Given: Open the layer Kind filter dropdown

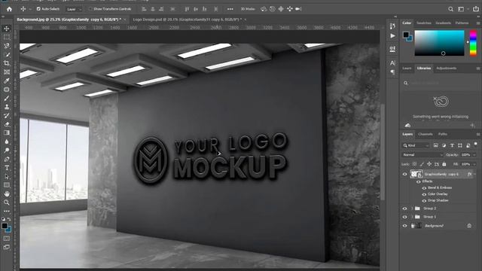Looking at the screenshot, I should click(x=415, y=145).
